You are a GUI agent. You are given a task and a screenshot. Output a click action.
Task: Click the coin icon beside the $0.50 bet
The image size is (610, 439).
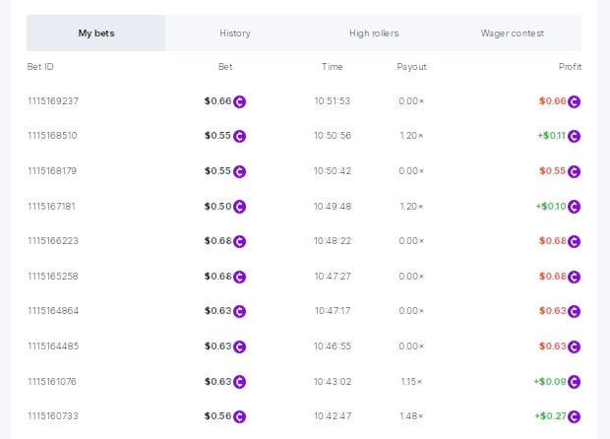[x=239, y=207]
